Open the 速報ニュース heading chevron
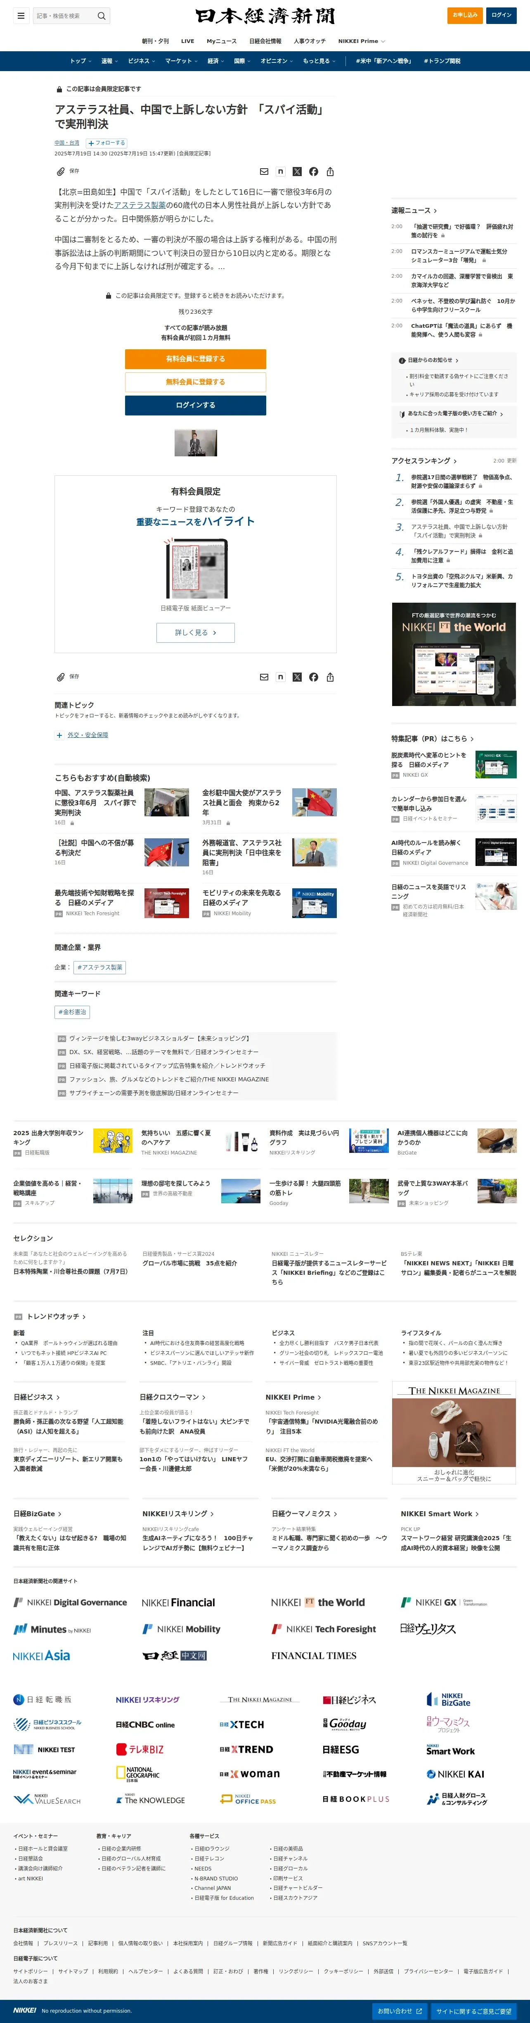530x2023 pixels. click(x=436, y=210)
